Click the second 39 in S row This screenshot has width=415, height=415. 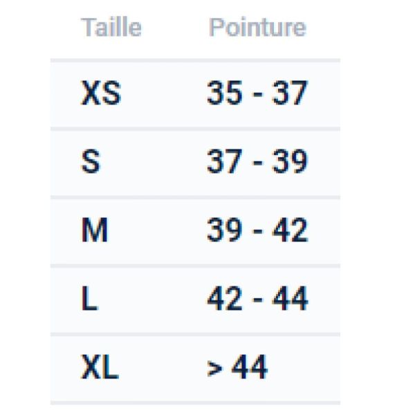tap(290, 161)
